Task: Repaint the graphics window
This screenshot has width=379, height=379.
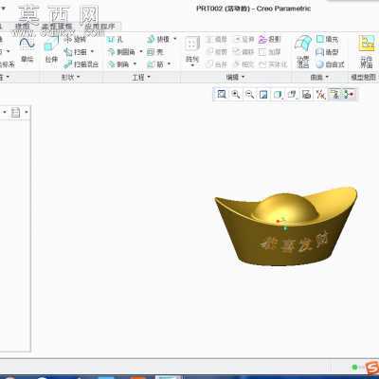Action: point(263,94)
